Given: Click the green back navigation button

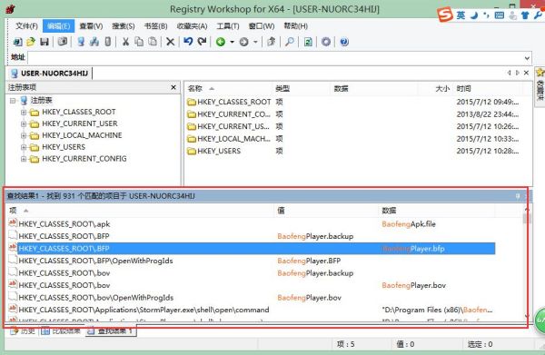Looking at the screenshot, I should tap(221, 42).
